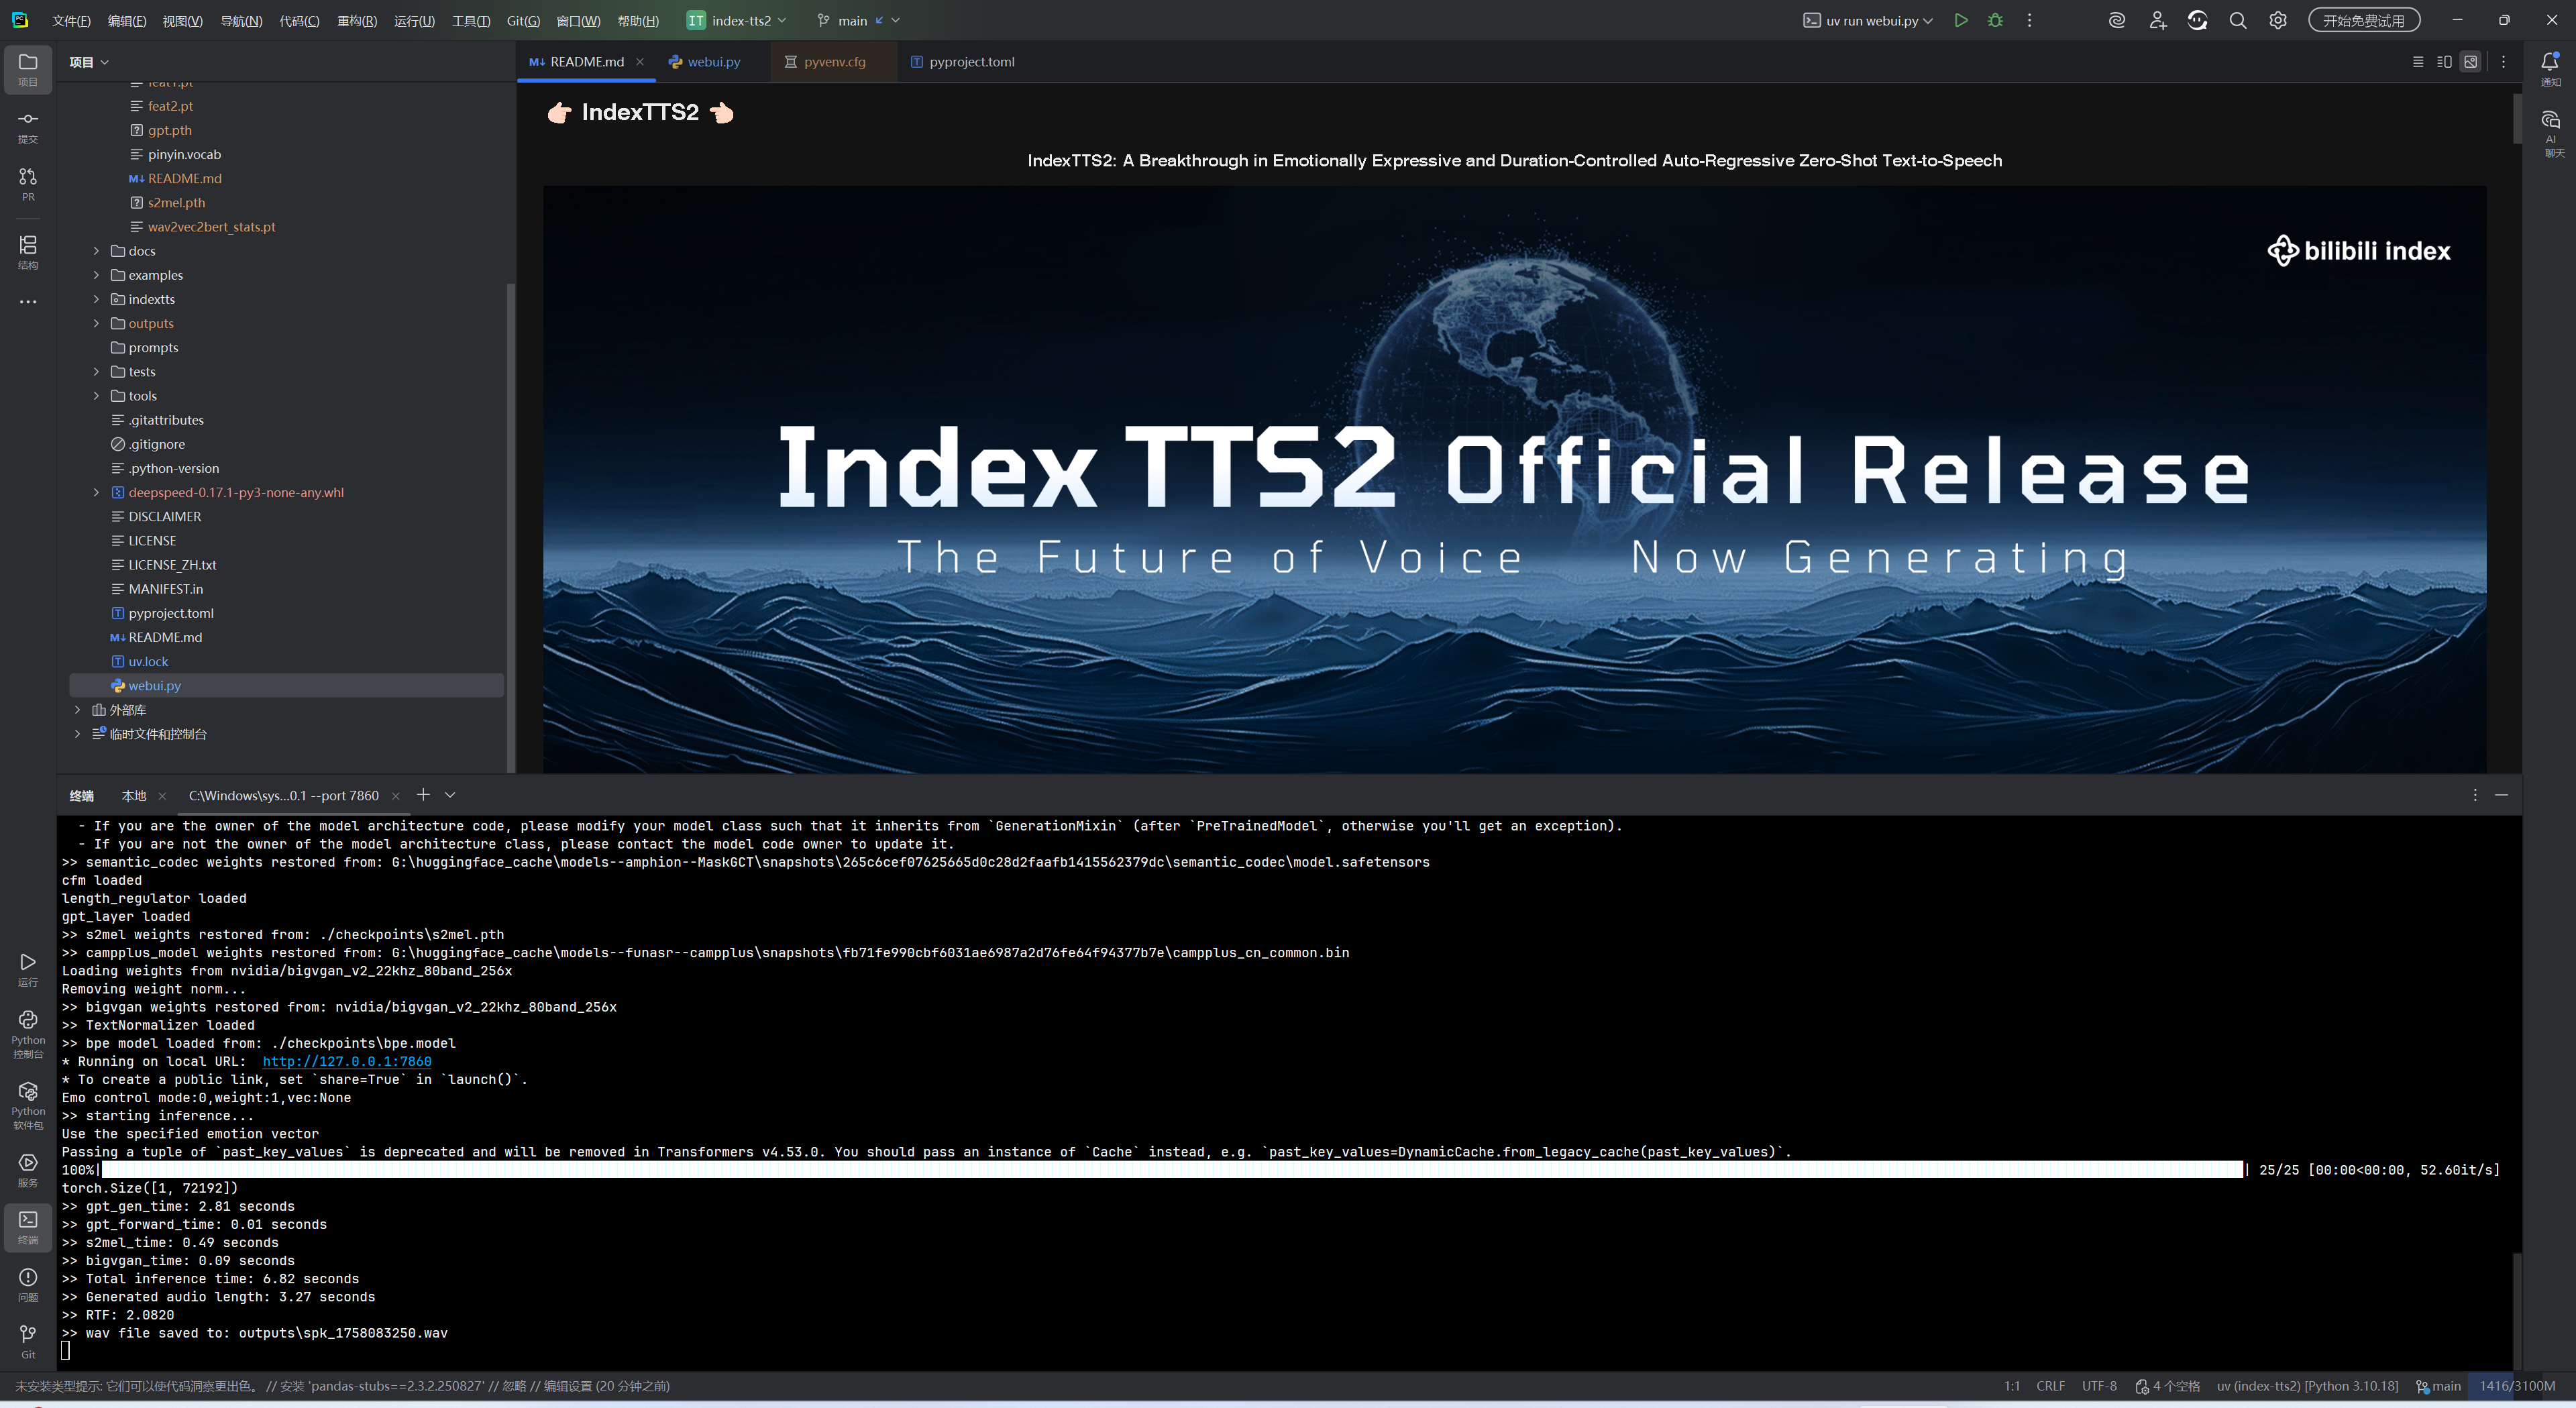Image resolution: width=2576 pixels, height=1408 pixels.
Task: Select s2mel.pth in the project tree
Action: point(176,203)
